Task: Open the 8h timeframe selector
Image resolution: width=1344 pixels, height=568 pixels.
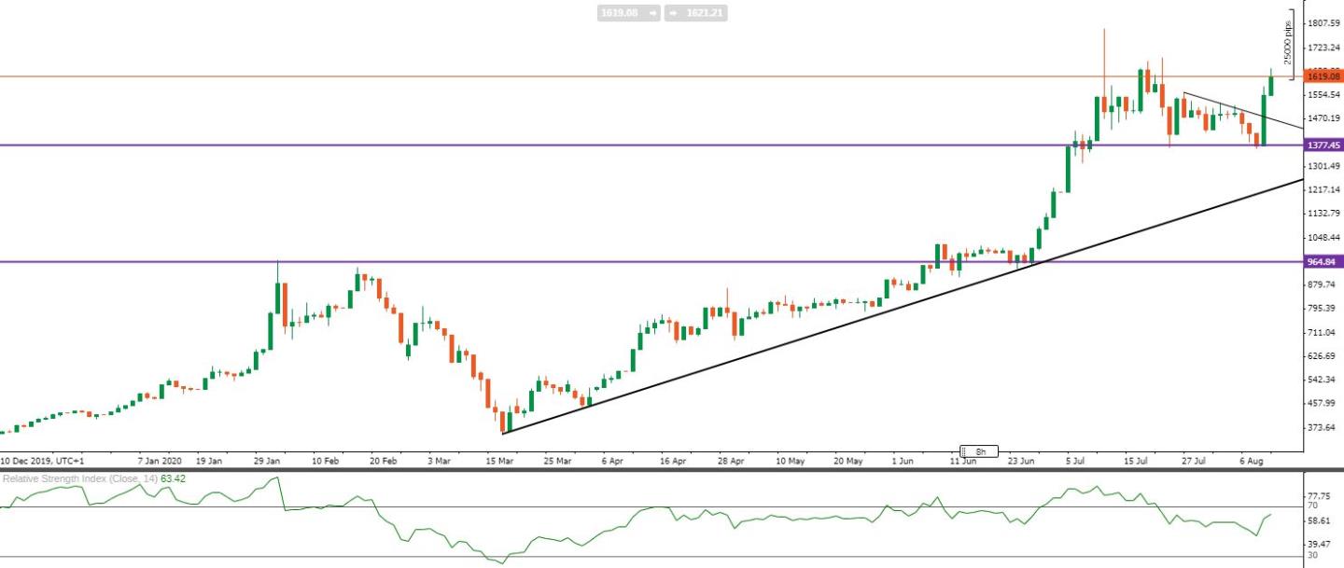Action: 981,450
